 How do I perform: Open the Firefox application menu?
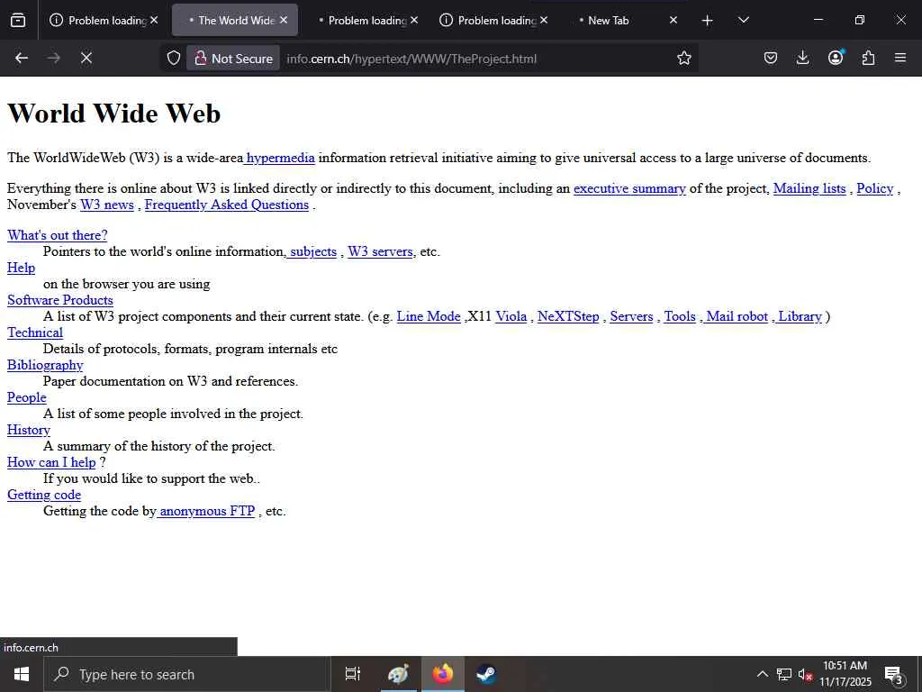coord(900,58)
